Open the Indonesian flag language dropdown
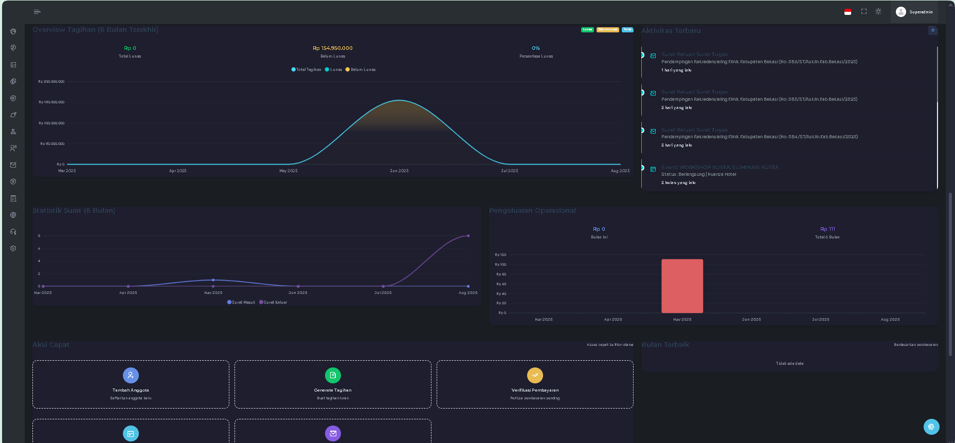The height and width of the screenshot is (443, 955). coord(848,12)
